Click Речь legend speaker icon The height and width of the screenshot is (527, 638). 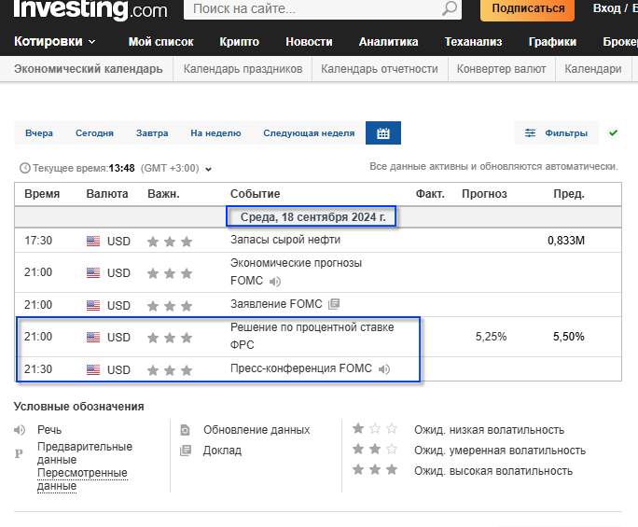(x=20, y=430)
